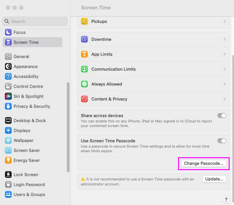This screenshot has width=234, height=205.
Task: Open Displays settings pane
Action: (x=32, y=130)
